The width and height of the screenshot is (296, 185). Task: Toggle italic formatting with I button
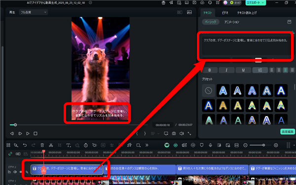click(x=226, y=70)
